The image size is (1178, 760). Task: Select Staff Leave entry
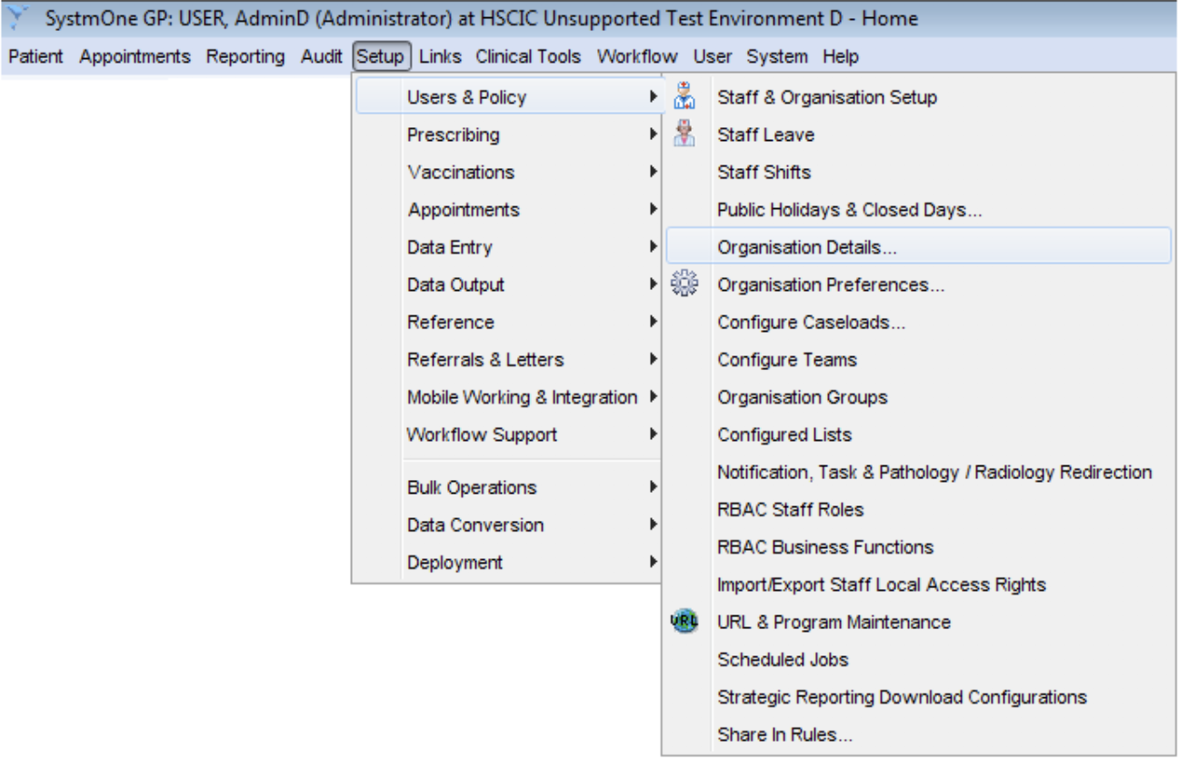point(918,135)
